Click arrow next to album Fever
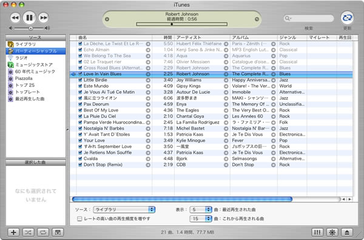Image resolution: width=364 pixels, height=240 pixels. tap(273, 141)
